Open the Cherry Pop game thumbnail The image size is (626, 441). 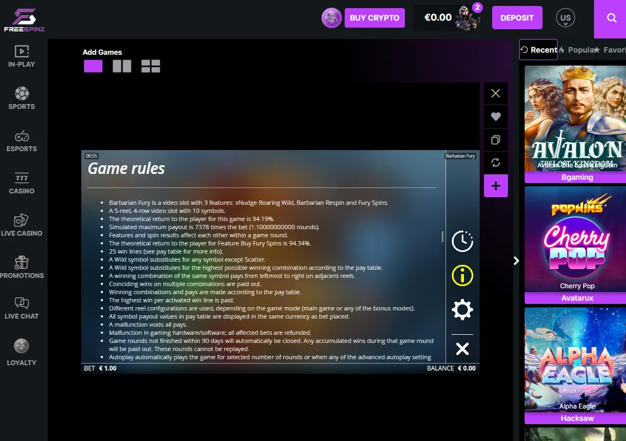tap(575, 239)
